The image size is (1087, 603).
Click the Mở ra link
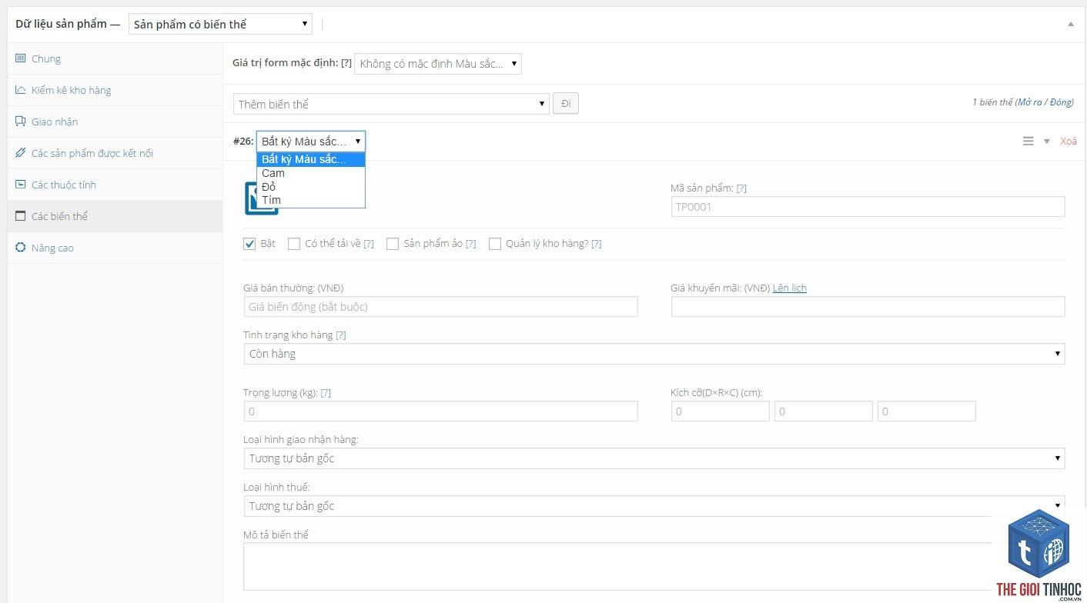click(1029, 102)
